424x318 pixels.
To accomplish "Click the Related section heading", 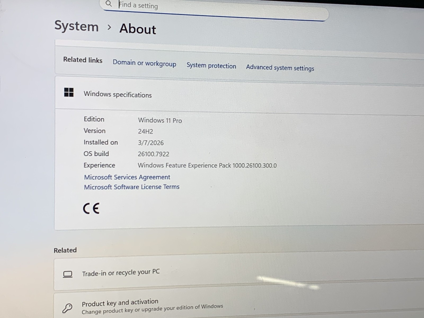I will pos(65,250).
